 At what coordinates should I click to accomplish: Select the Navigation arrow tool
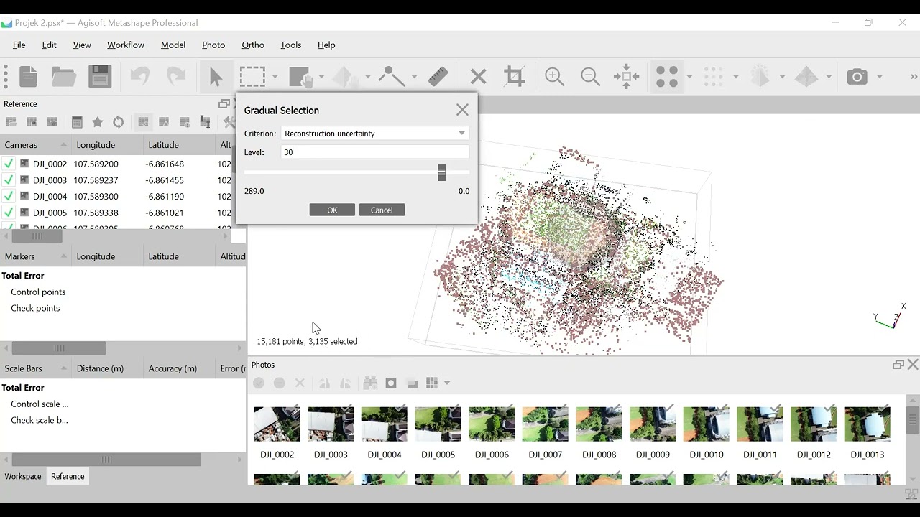216,77
